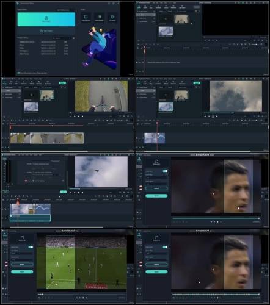Screen dimensions: 270x305
Task: Click green Export button near bike-path preview
Action: tap(62, 83)
